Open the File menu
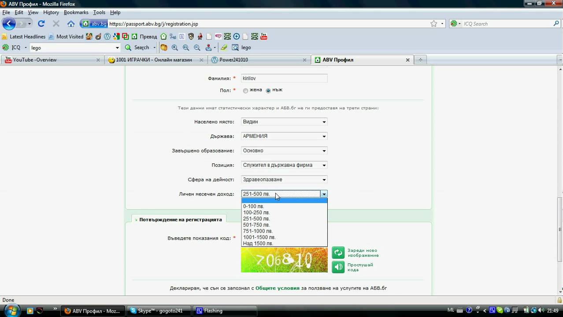 pos(6,12)
